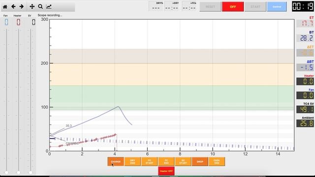The width and height of the screenshot is (315, 177).
Task: Click the CHARGE annotation label on graph
Action: 72,143
